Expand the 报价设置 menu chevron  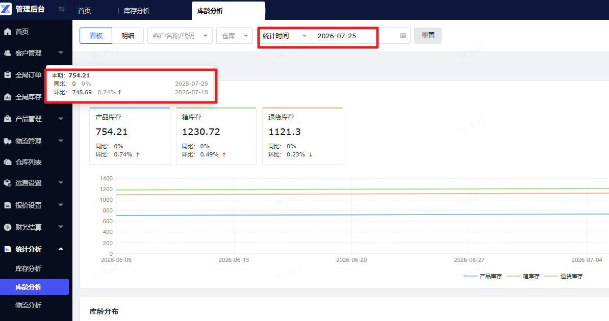61,204
